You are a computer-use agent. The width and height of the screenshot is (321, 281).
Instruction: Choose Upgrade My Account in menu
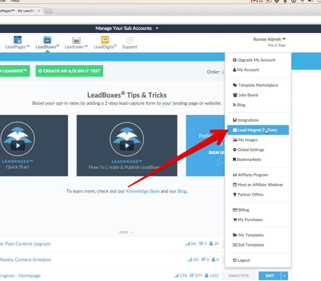[x=254, y=60]
